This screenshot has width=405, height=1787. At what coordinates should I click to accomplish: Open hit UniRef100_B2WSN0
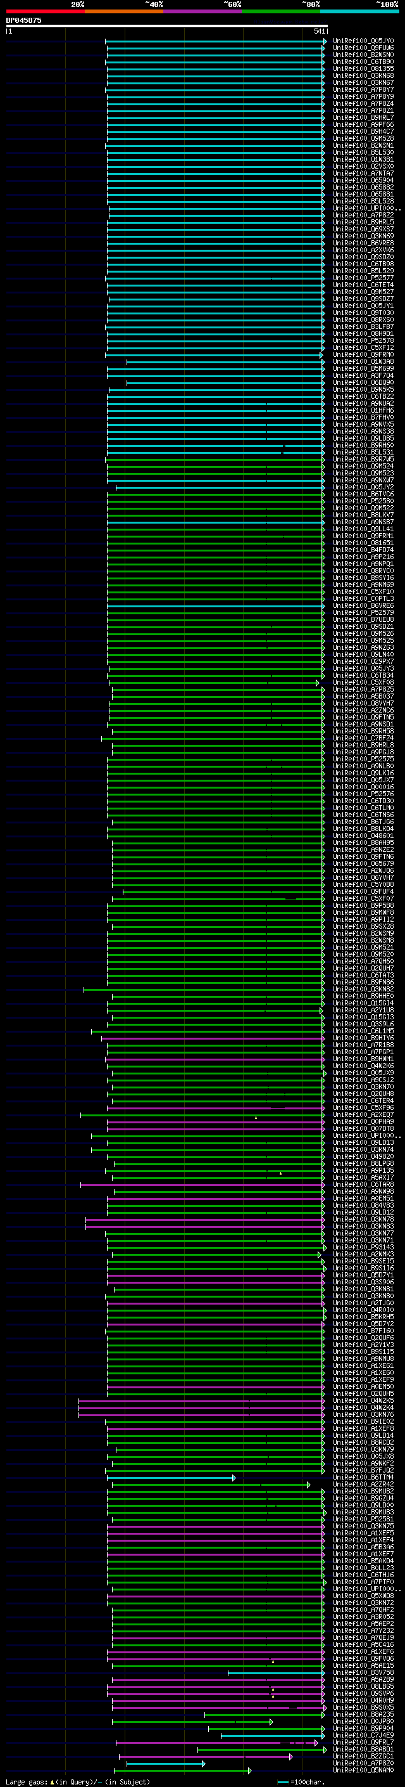point(363,55)
